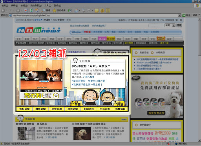Viewport: 201px width, 146px height.
Task: Click the round gold icon in the toolbar
Action: pyautogui.click(x=102, y=11)
